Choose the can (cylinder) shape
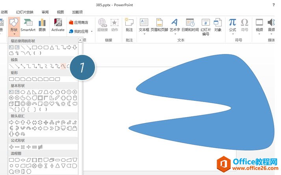 [x=75, y=98]
